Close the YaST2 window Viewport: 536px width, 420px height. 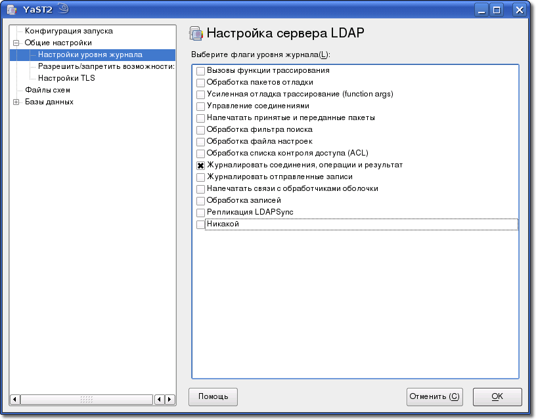point(519,10)
